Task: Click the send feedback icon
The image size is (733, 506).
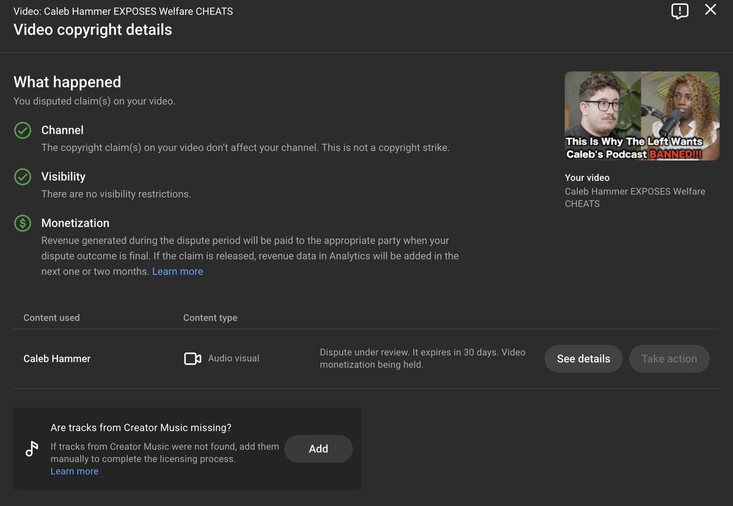Action: 680,11
